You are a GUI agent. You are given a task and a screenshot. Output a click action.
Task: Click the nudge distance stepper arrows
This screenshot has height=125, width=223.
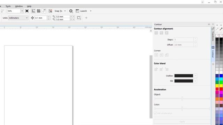tap(48, 18)
